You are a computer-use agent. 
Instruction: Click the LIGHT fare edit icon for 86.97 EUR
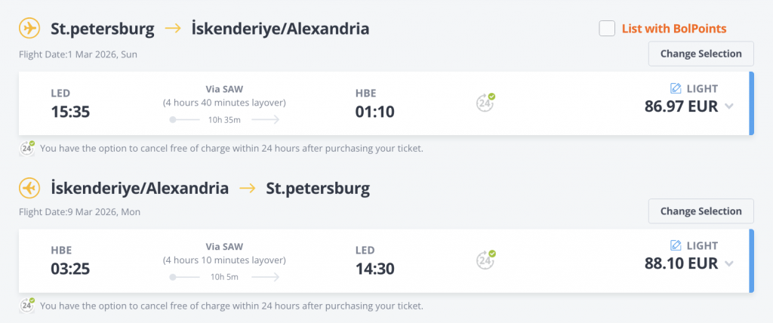pos(676,89)
